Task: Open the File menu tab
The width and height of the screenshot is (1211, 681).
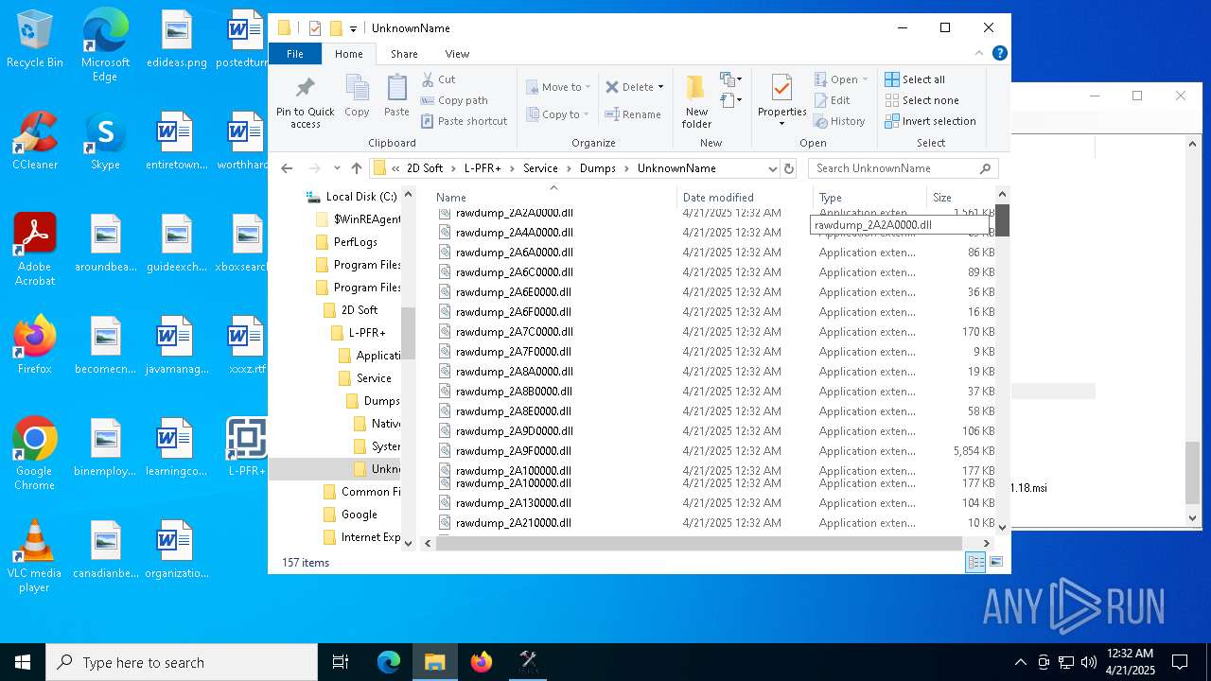Action: click(x=295, y=54)
